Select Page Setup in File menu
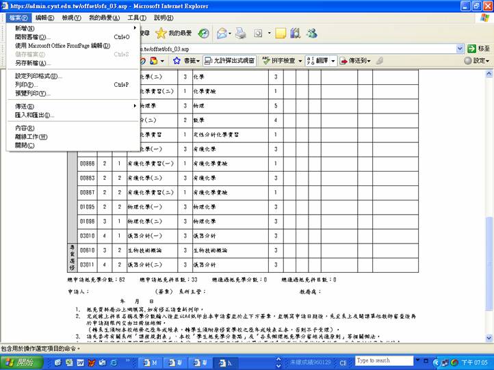Viewport: 494px width, 370px height. pos(73,76)
